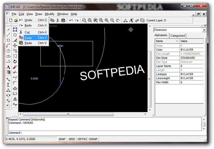The image size is (214, 149).
Task: Switch to the Alphabetic properties tab
Action: coord(161,35)
